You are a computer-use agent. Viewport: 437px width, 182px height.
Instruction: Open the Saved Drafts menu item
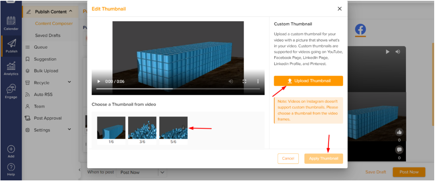point(48,35)
